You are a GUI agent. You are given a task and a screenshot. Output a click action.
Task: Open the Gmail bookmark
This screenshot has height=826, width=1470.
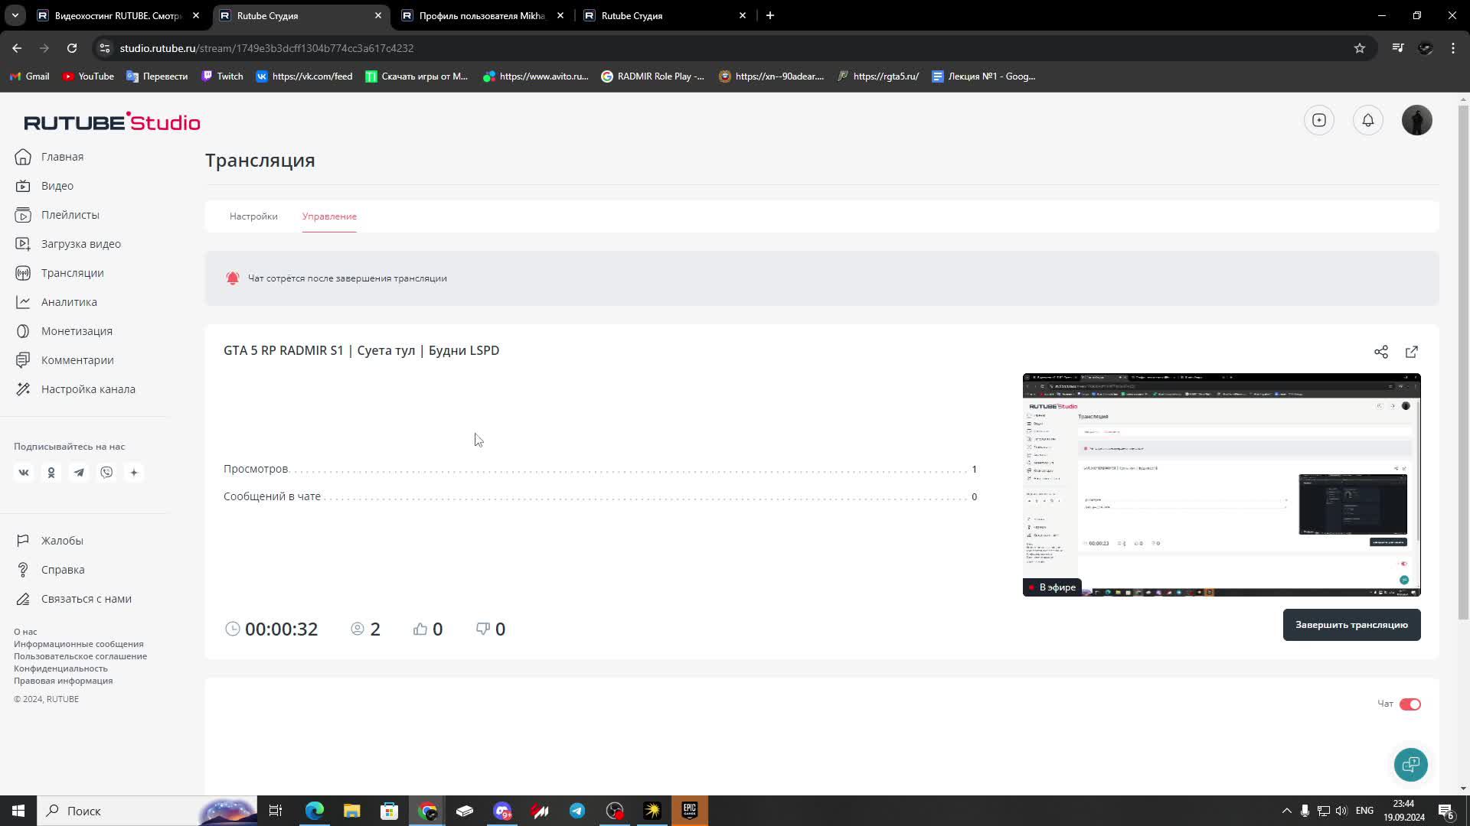tap(29, 76)
